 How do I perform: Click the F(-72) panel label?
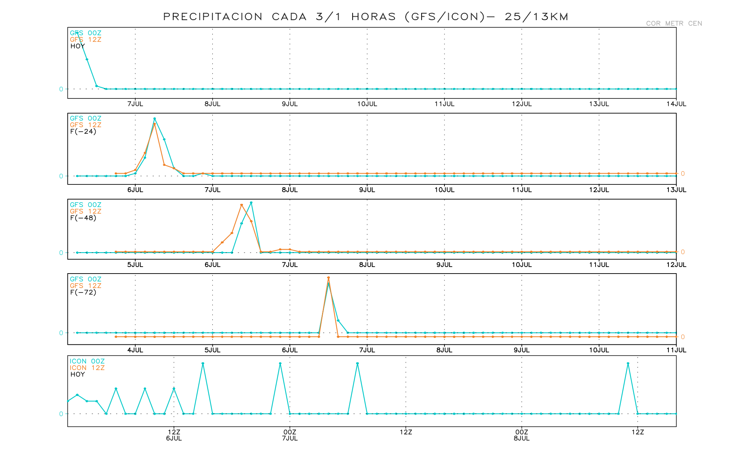point(83,292)
